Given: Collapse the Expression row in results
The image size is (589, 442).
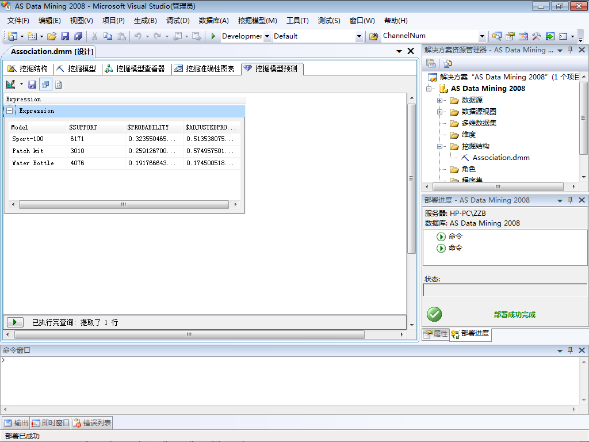Looking at the screenshot, I should 10,111.
